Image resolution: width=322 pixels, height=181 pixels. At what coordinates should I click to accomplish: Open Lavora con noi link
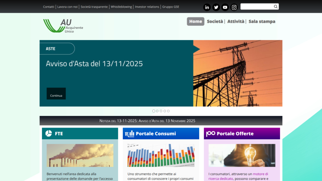(x=67, y=7)
